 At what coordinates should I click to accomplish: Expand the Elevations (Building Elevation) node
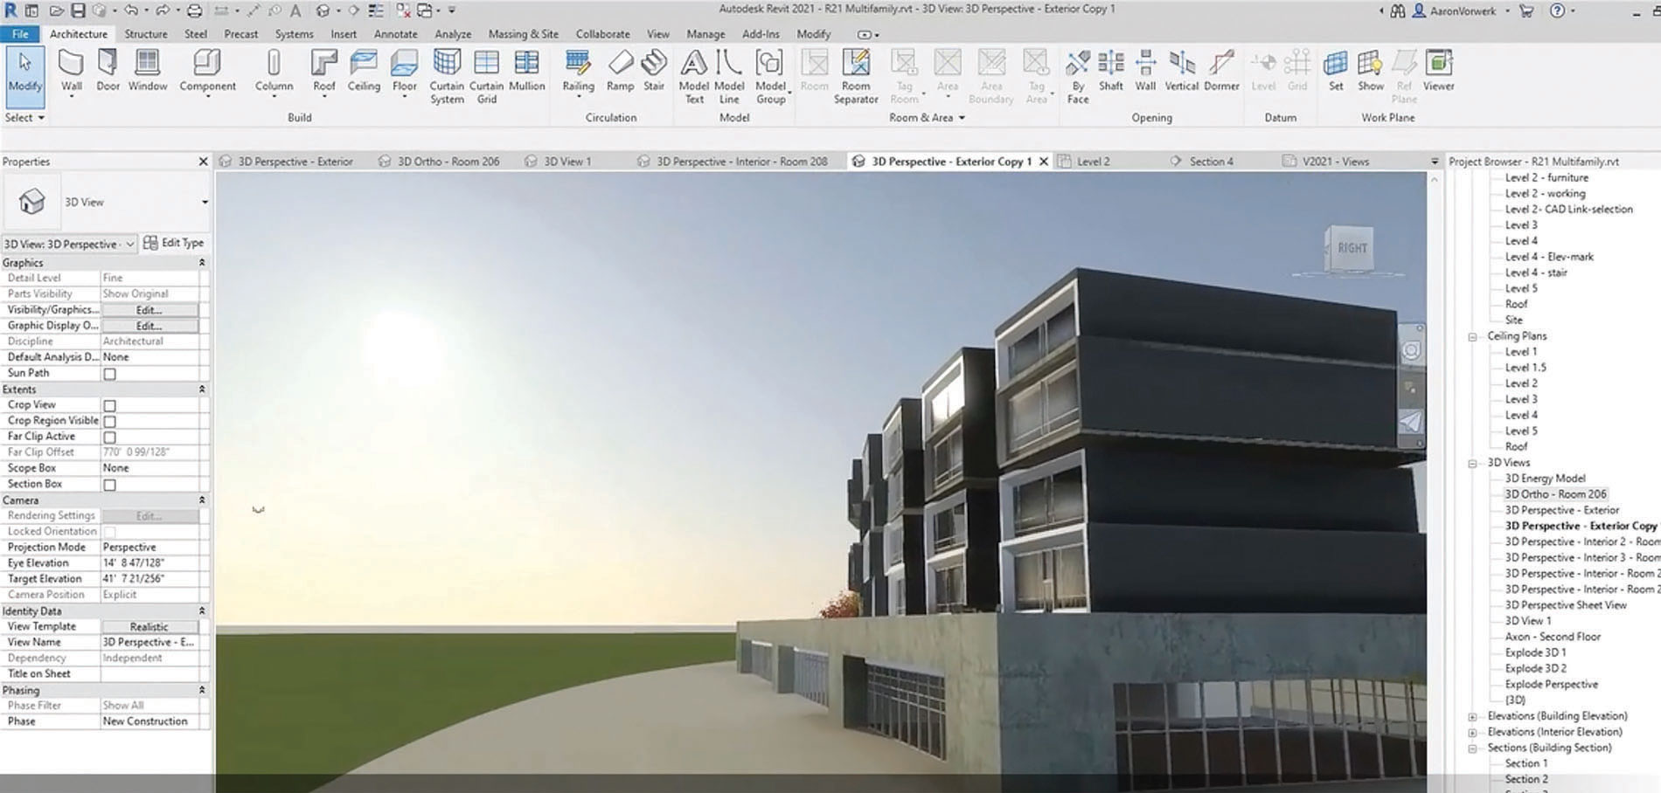1473,717
